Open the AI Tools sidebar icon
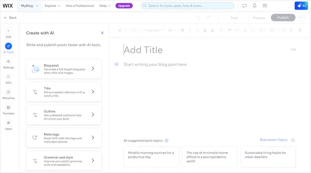 coord(8,46)
